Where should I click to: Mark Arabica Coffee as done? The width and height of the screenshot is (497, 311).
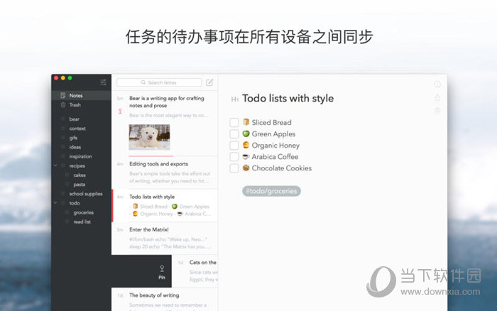tap(234, 157)
